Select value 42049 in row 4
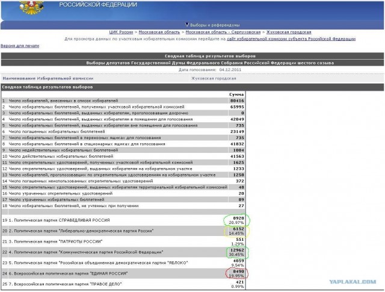The width and height of the screenshot is (385, 292). click(237, 119)
